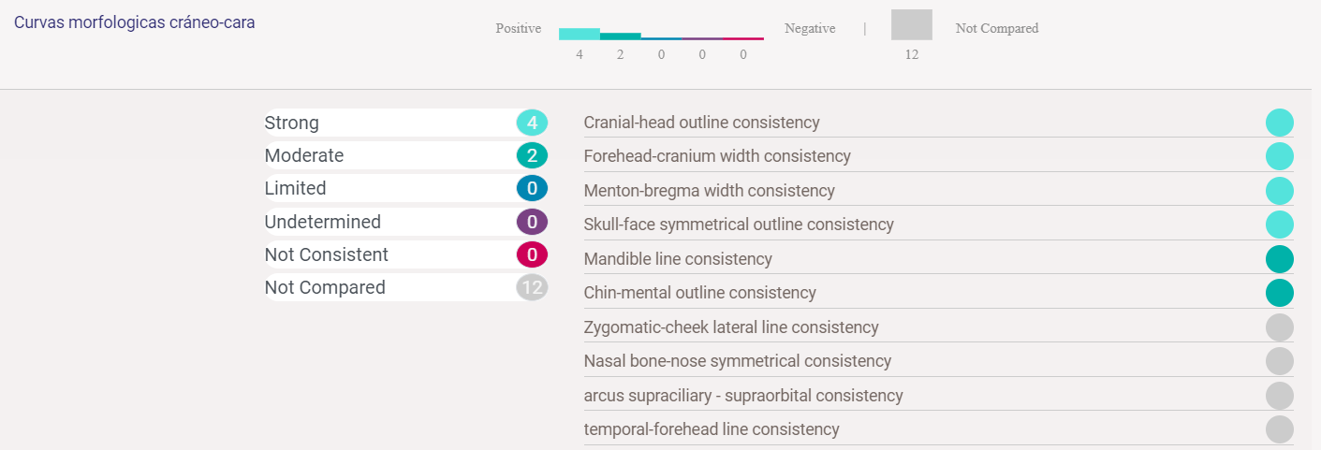Click the Menton-bregma width consistency status circle
This screenshot has height=450, width=1321.
1279,191
